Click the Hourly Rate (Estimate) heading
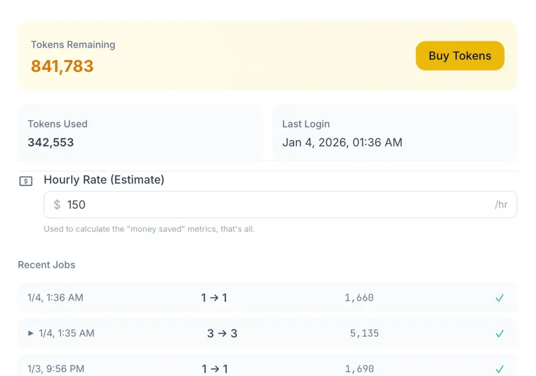This screenshot has height=376, width=536. [x=104, y=180]
